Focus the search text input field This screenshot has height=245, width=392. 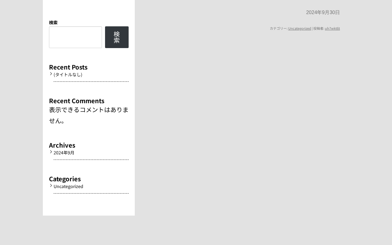point(75,37)
